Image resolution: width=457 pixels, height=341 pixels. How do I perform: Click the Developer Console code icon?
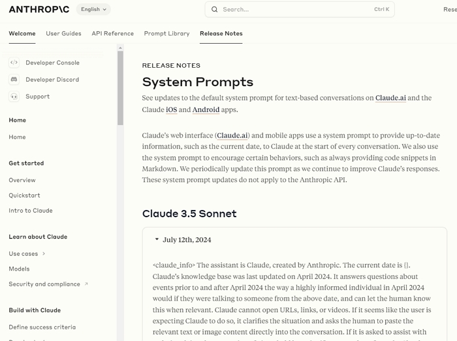pyautogui.click(x=14, y=63)
